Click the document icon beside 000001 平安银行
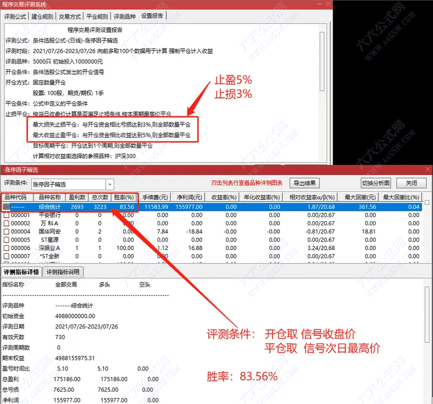Screen dimensions: 433x404 coord(5,215)
